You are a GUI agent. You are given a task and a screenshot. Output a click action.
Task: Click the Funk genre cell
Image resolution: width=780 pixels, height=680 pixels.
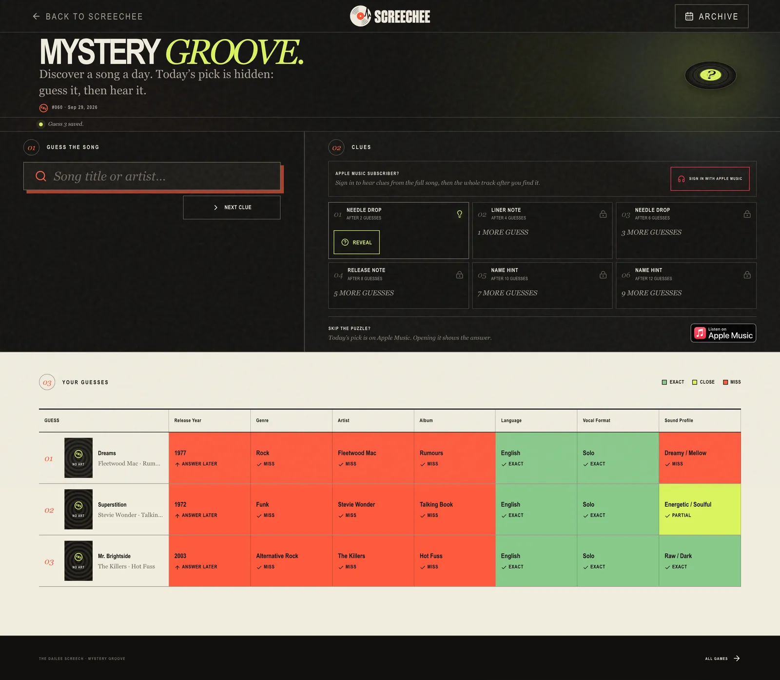(292, 509)
